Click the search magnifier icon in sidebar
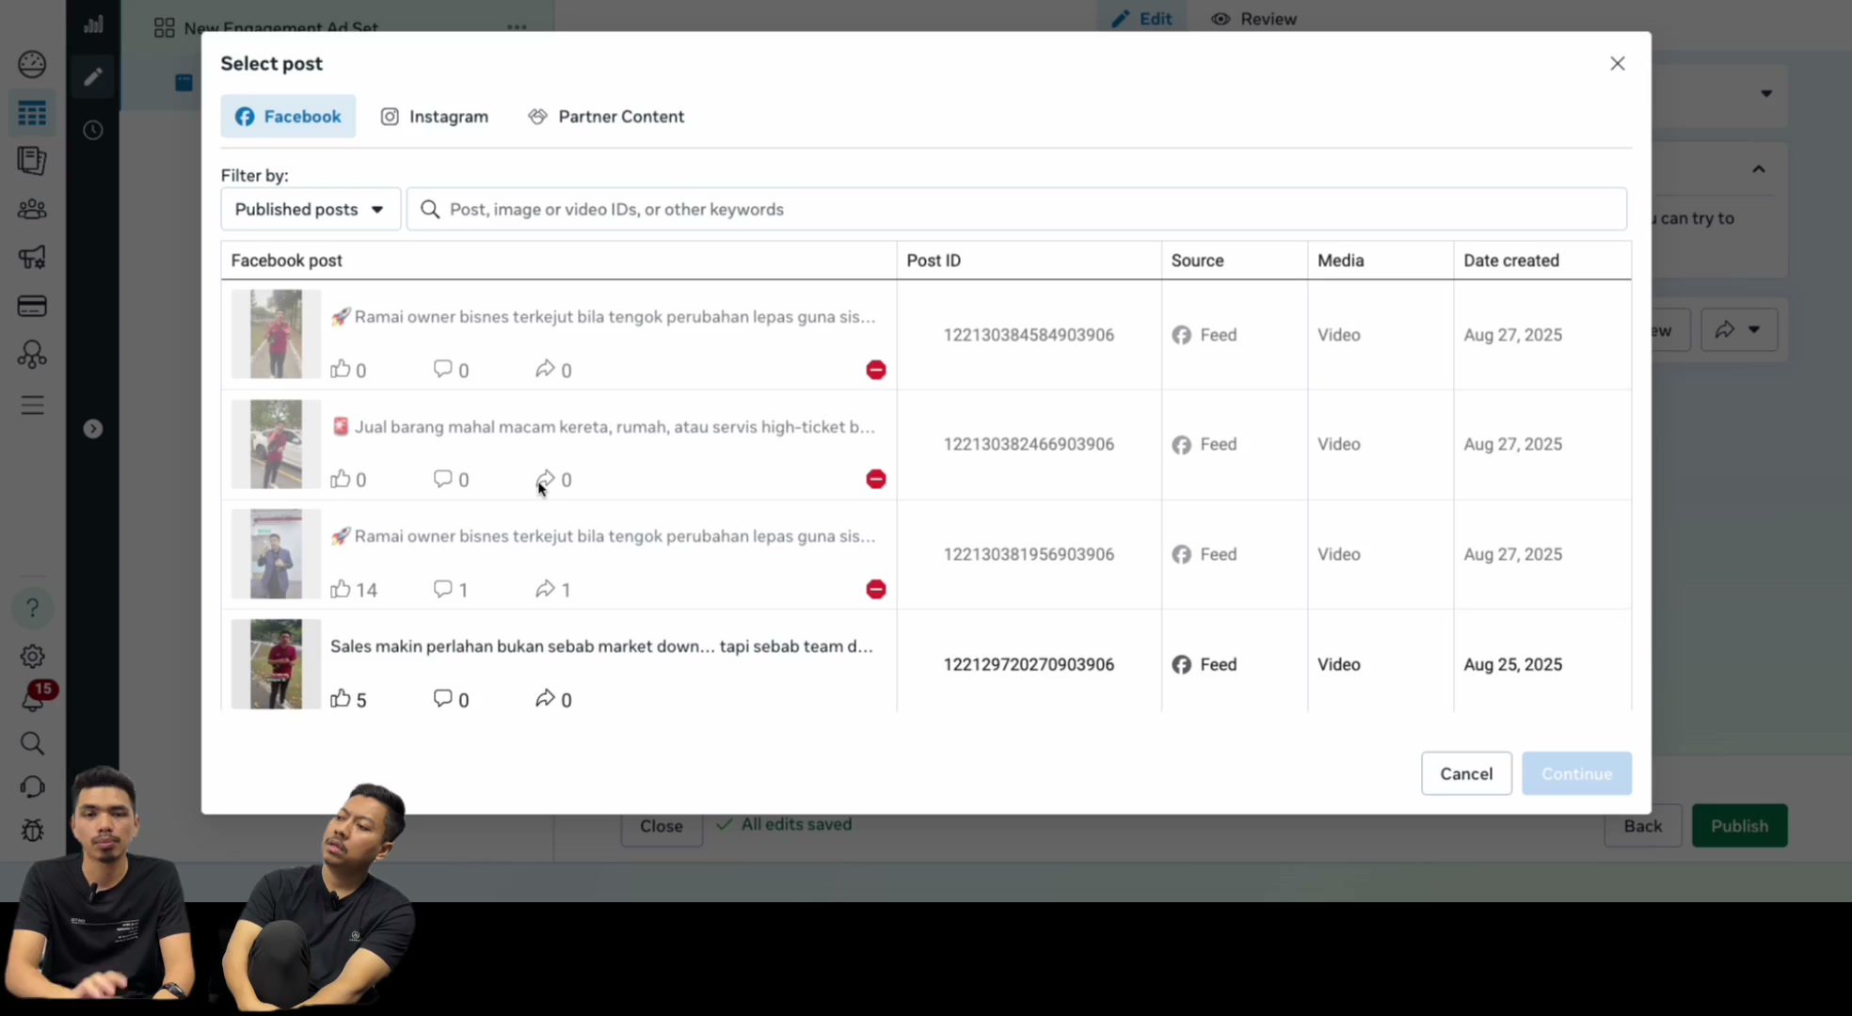The width and height of the screenshot is (1852, 1016). point(32,743)
